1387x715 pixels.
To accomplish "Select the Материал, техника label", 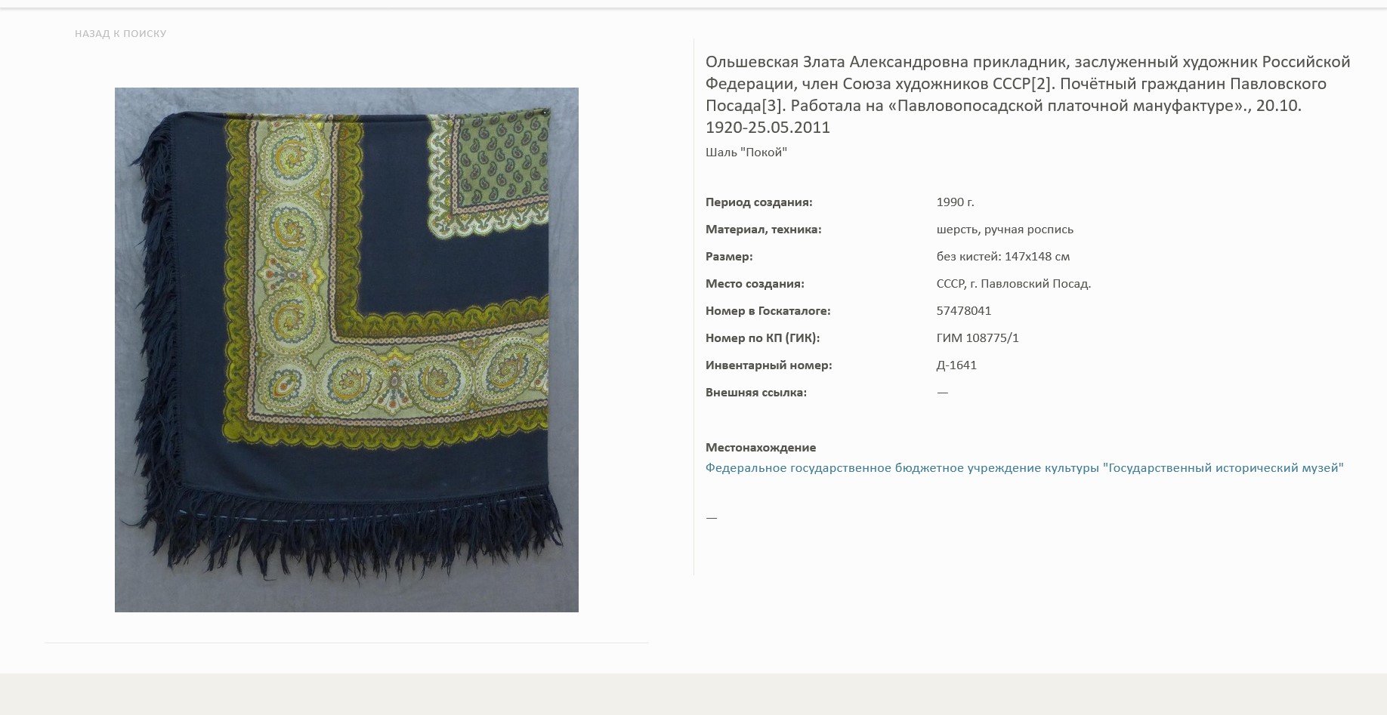I will [x=764, y=230].
